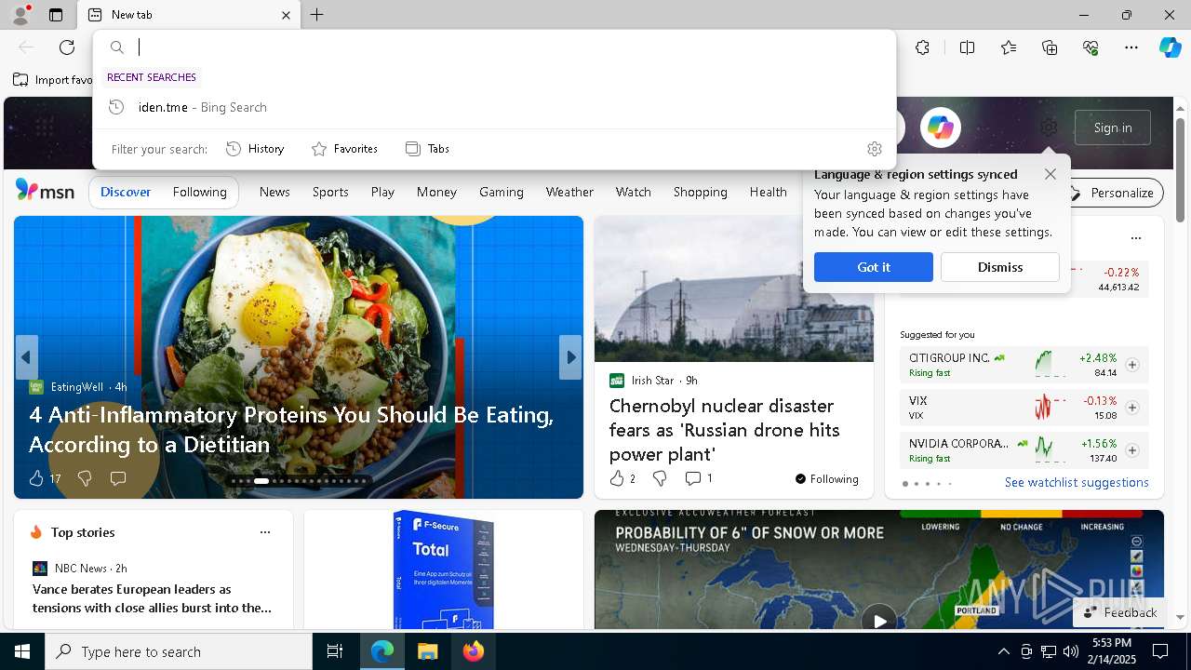The height and width of the screenshot is (670, 1191).
Task: Click the refresh page icon
Action: click(67, 47)
